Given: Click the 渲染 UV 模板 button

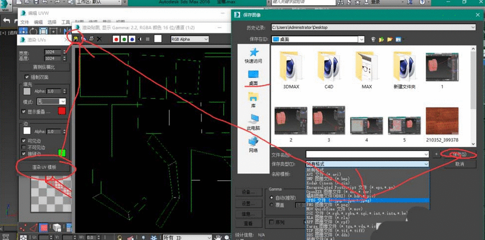Looking at the screenshot, I should click(44, 167).
